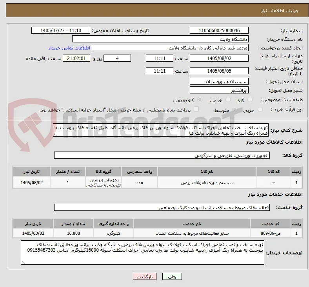Click the کد کالا column header
Image resolution: width=309 pixels, height=287 pixels.
(274, 172)
